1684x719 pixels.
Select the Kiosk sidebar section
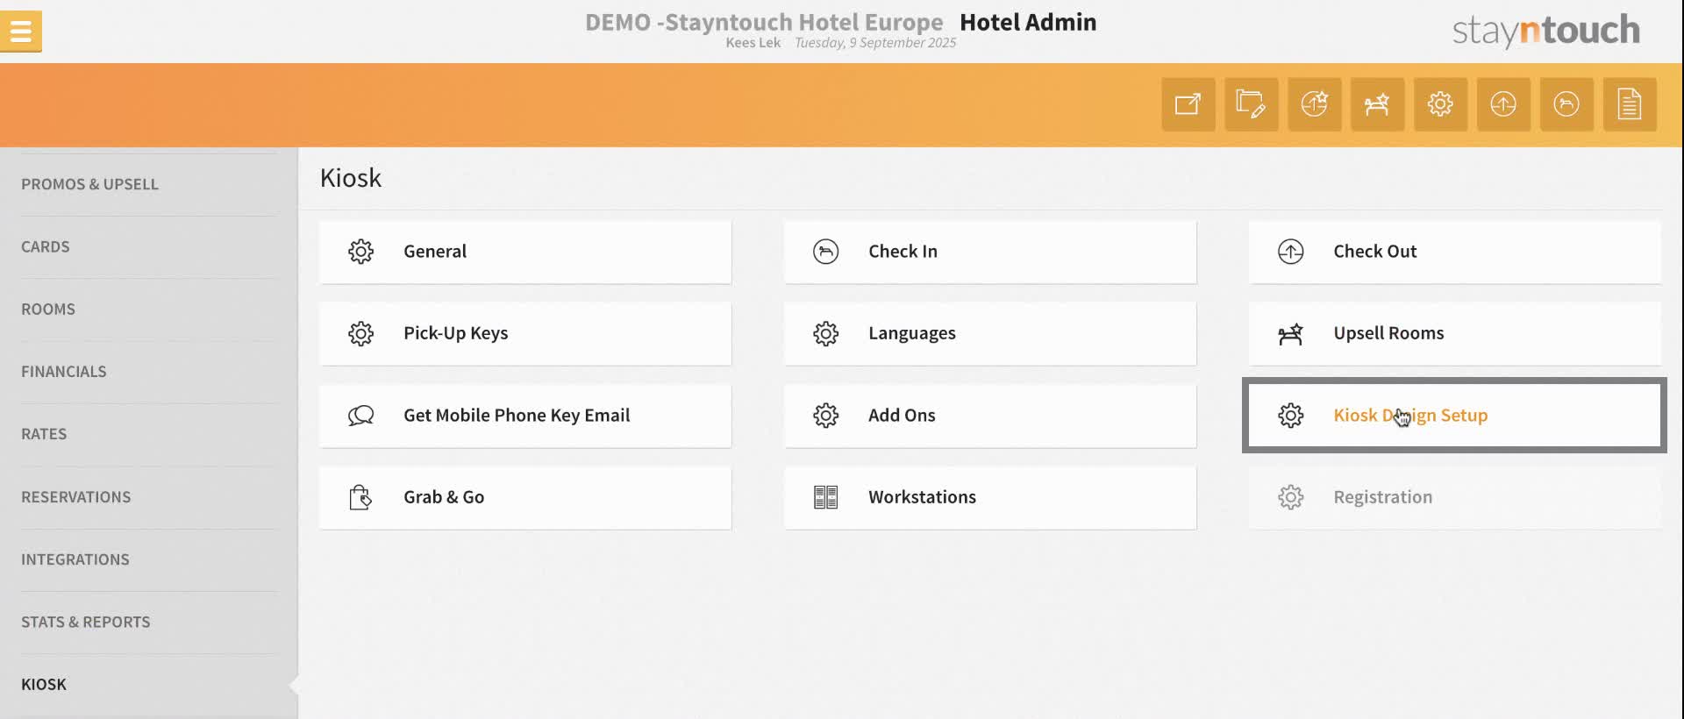(x=149, y=685)
